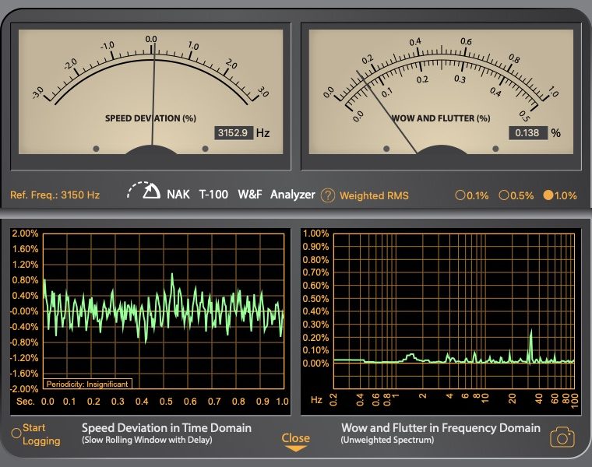Click the Periodicity: Insignificant label
This screenshot has width=592, height=467.
point(87,384)
